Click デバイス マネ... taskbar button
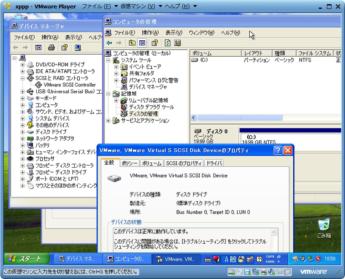The image size is (345, 279). click(x=78, y=259)
